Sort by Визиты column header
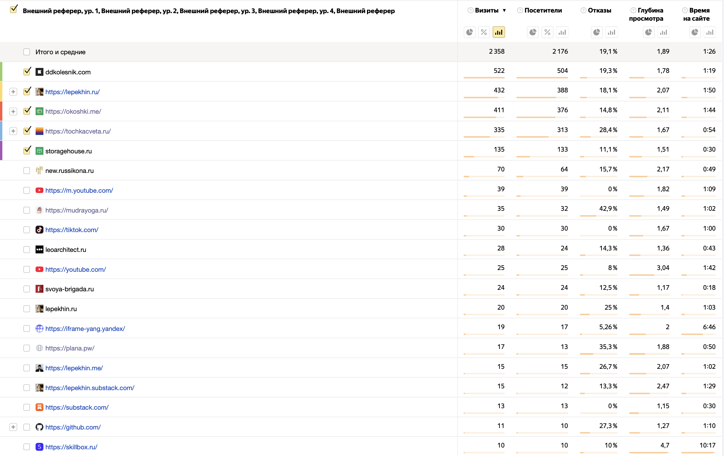The image size is (724, 456). 486,10
